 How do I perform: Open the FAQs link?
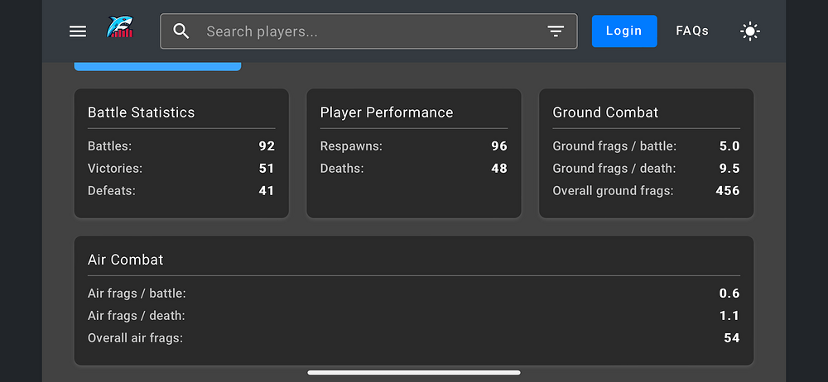click(x=692, y=31)
